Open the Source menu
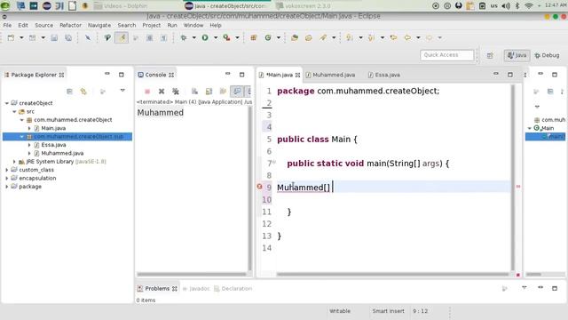Screen dimensions: 568x320 coord(43,26)
